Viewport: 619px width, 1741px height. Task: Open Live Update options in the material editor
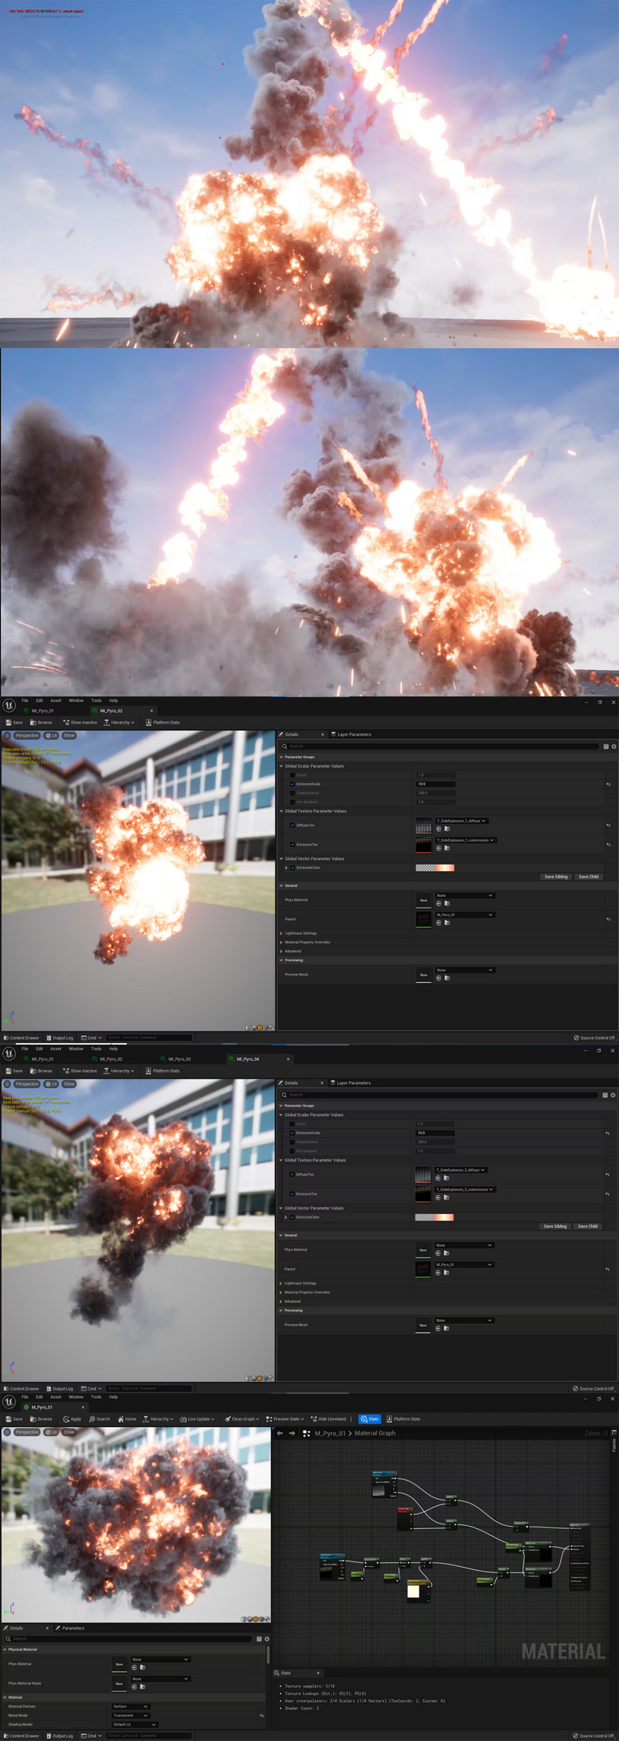coord(197,1419)
